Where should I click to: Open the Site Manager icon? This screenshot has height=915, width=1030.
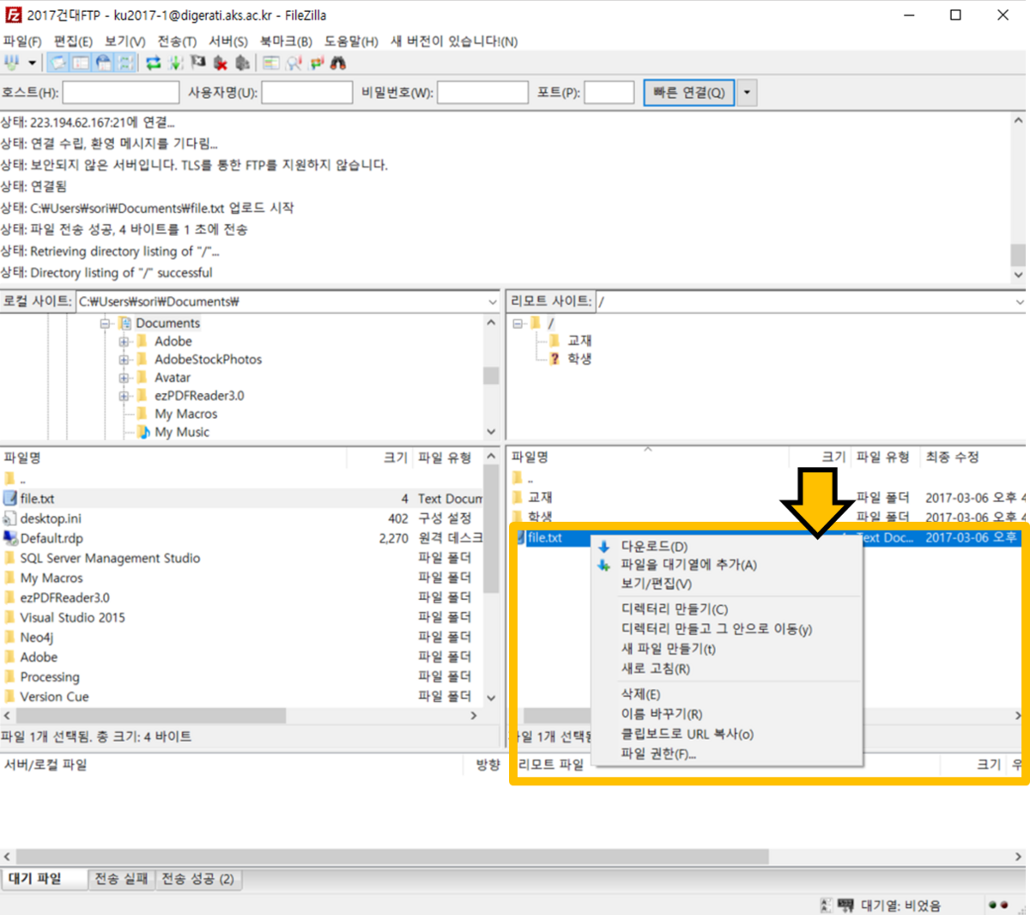[11, 63]
